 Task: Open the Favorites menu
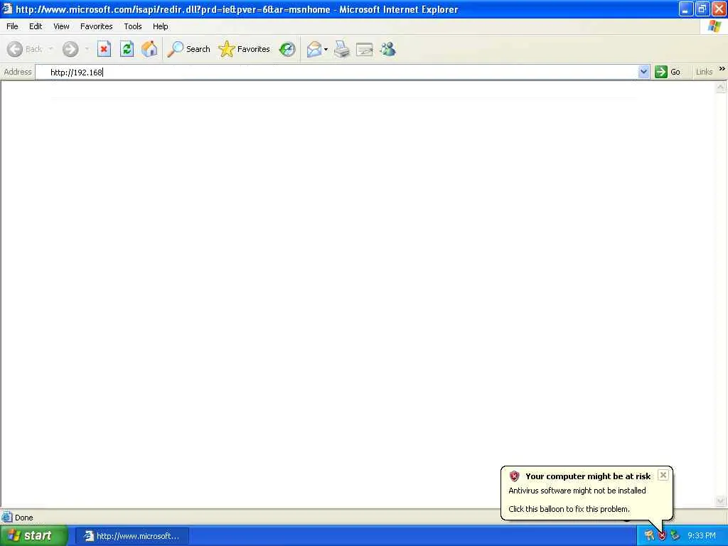coord(96,26)
